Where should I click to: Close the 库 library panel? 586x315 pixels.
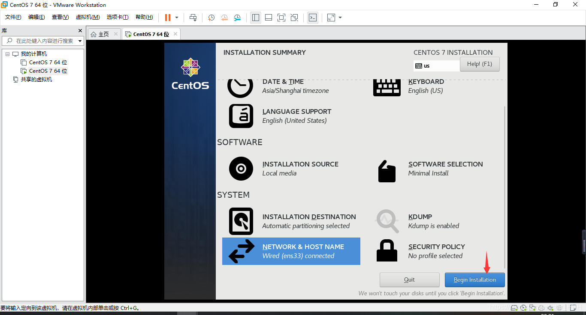click(80, 31)
